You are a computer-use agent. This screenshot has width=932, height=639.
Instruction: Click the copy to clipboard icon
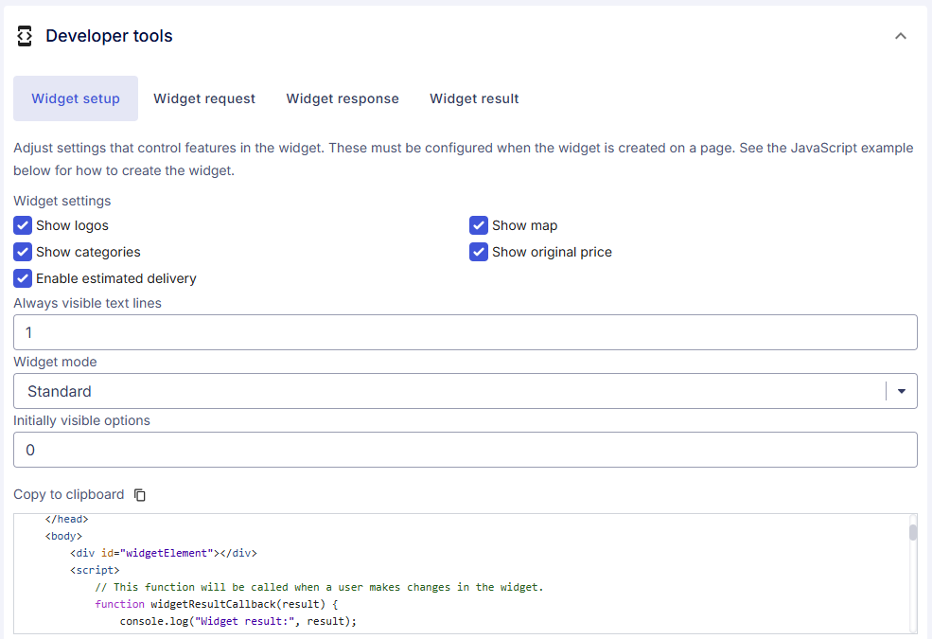140,494
